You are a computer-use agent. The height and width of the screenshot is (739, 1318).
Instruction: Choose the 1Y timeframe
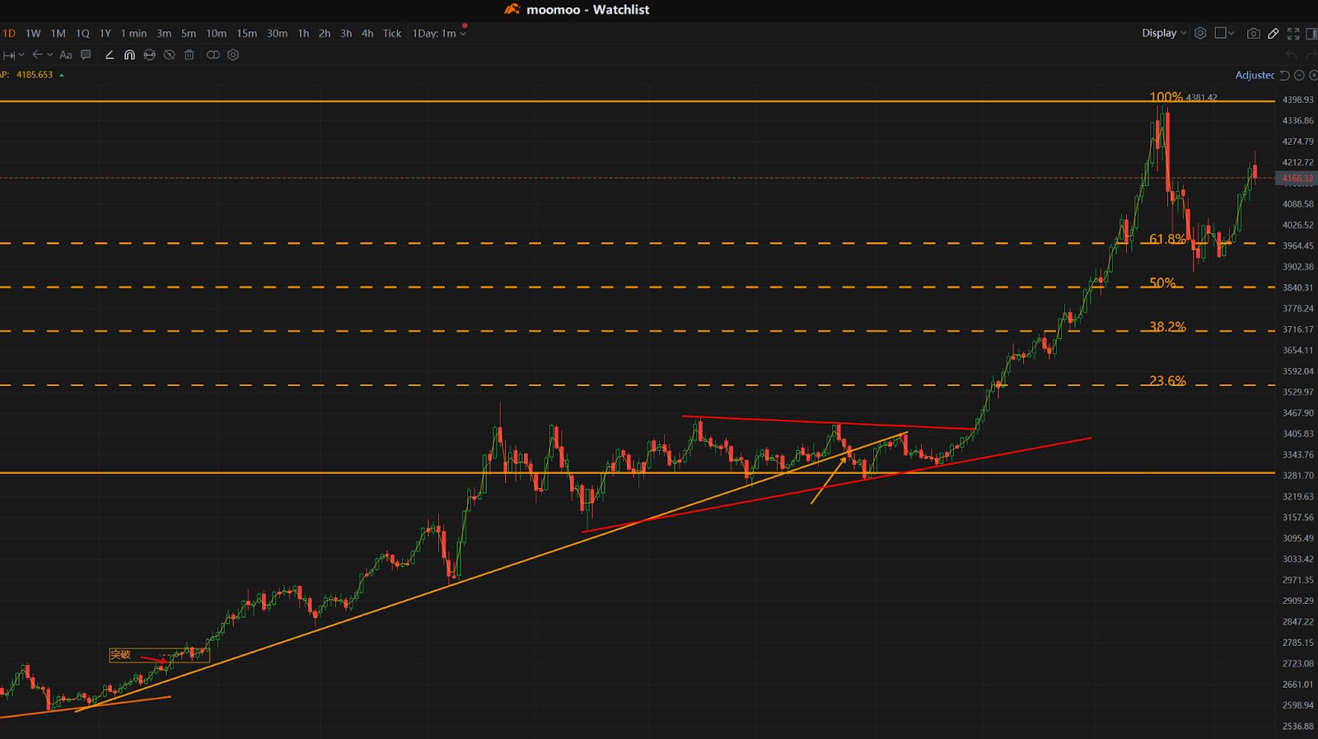(105, 34)
